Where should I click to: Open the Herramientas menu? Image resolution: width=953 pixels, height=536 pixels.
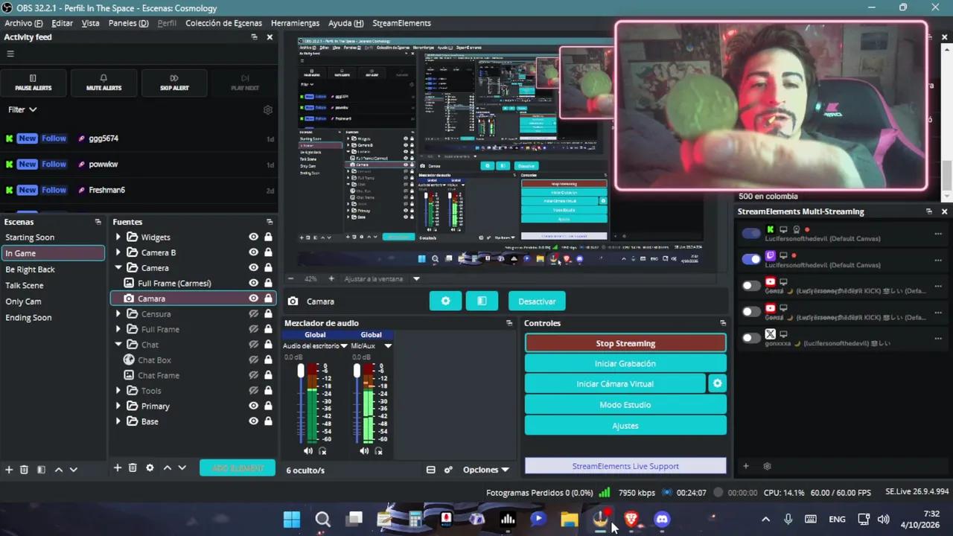pyautogui.click(x=295, y=23)
